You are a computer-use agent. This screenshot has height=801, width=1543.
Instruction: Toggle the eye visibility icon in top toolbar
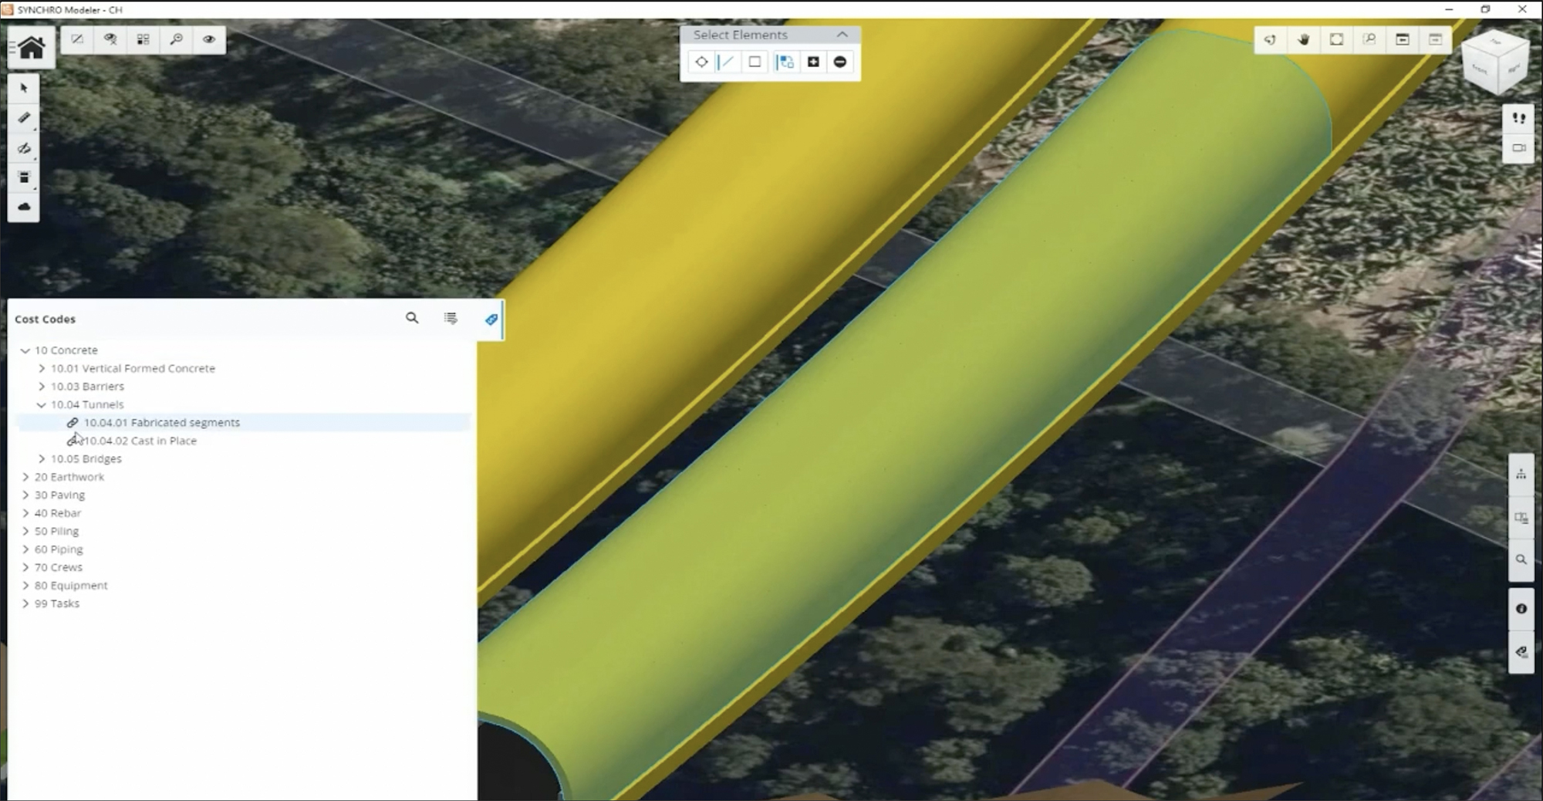(x=209, y=39)
